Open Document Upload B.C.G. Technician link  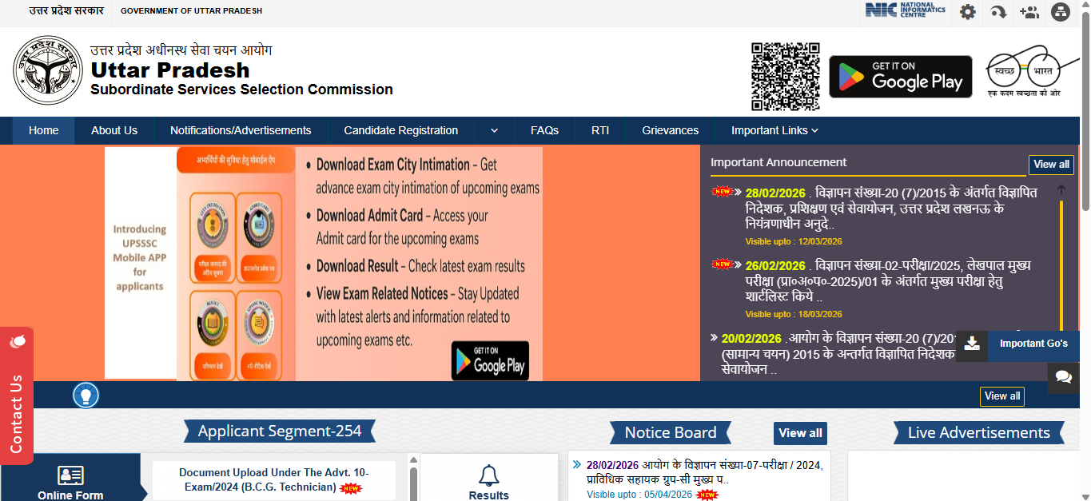coord(273,479)
